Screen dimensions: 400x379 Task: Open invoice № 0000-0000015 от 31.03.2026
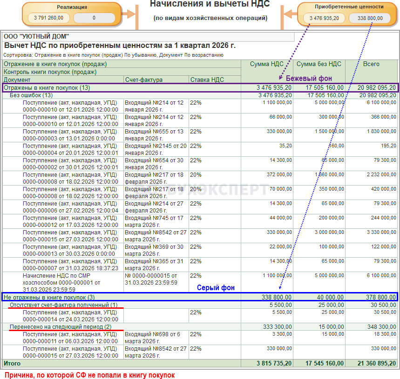point(151,279)
